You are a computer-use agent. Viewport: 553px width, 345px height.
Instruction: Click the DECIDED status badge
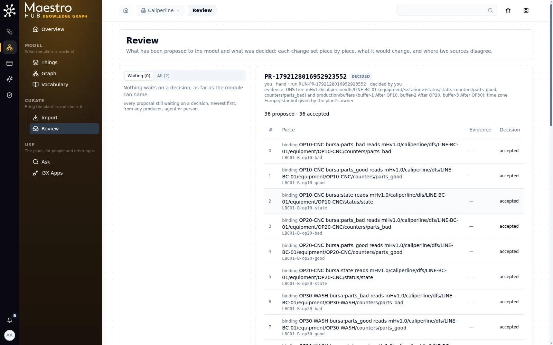pyautogui.click(x=361, y=76)
